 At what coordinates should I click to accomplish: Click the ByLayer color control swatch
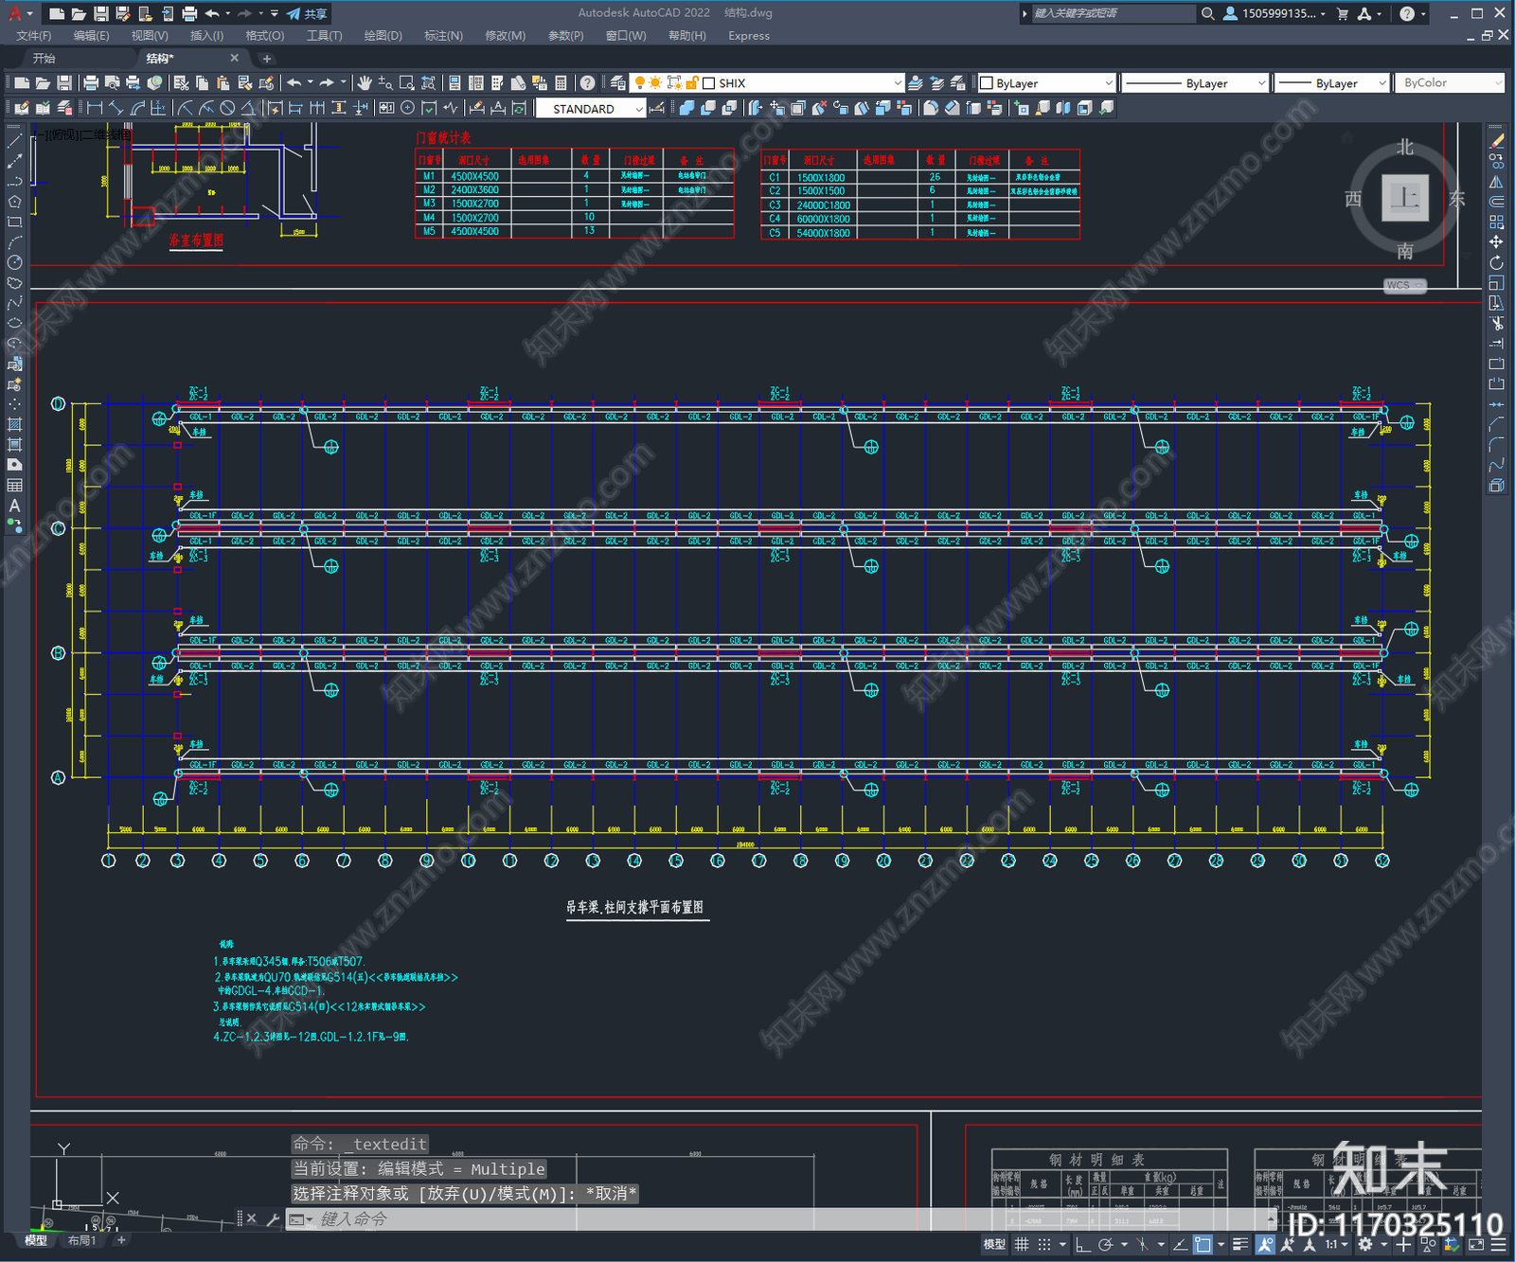point(986,83)
